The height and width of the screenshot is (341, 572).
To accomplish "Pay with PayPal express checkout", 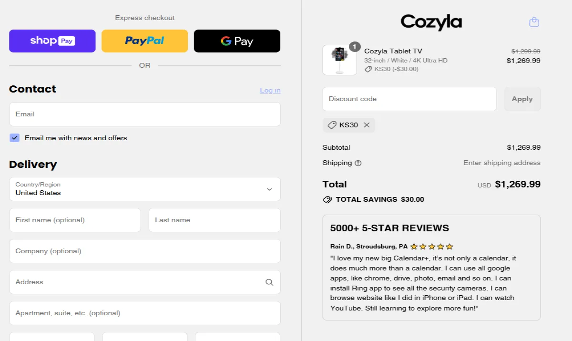I will coord(144,41).
